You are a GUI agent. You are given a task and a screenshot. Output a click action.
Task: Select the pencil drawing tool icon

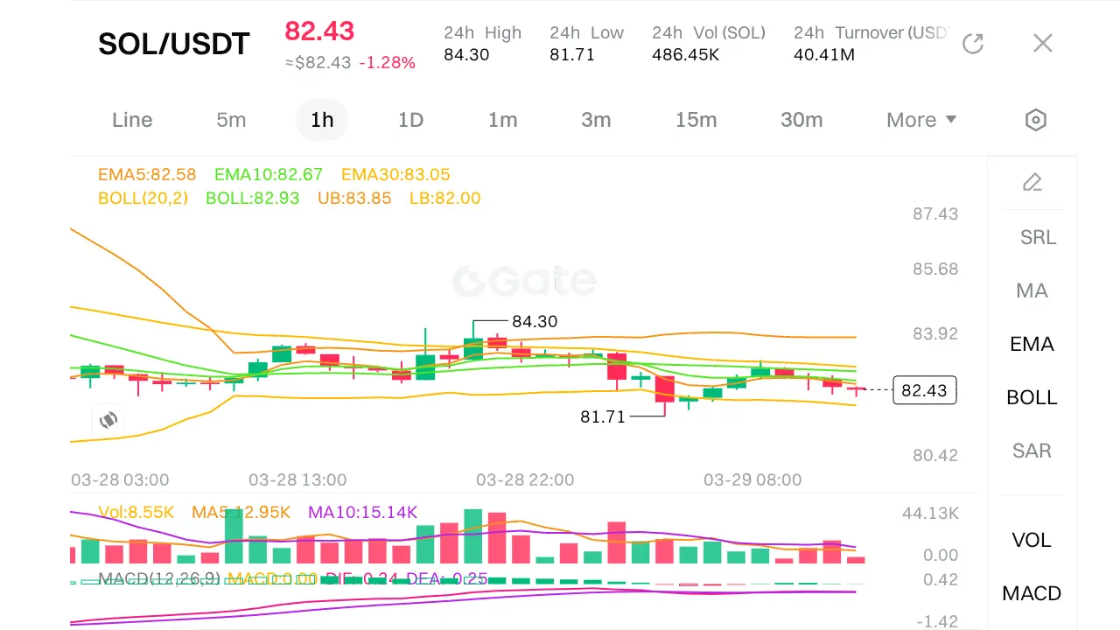1032,182
